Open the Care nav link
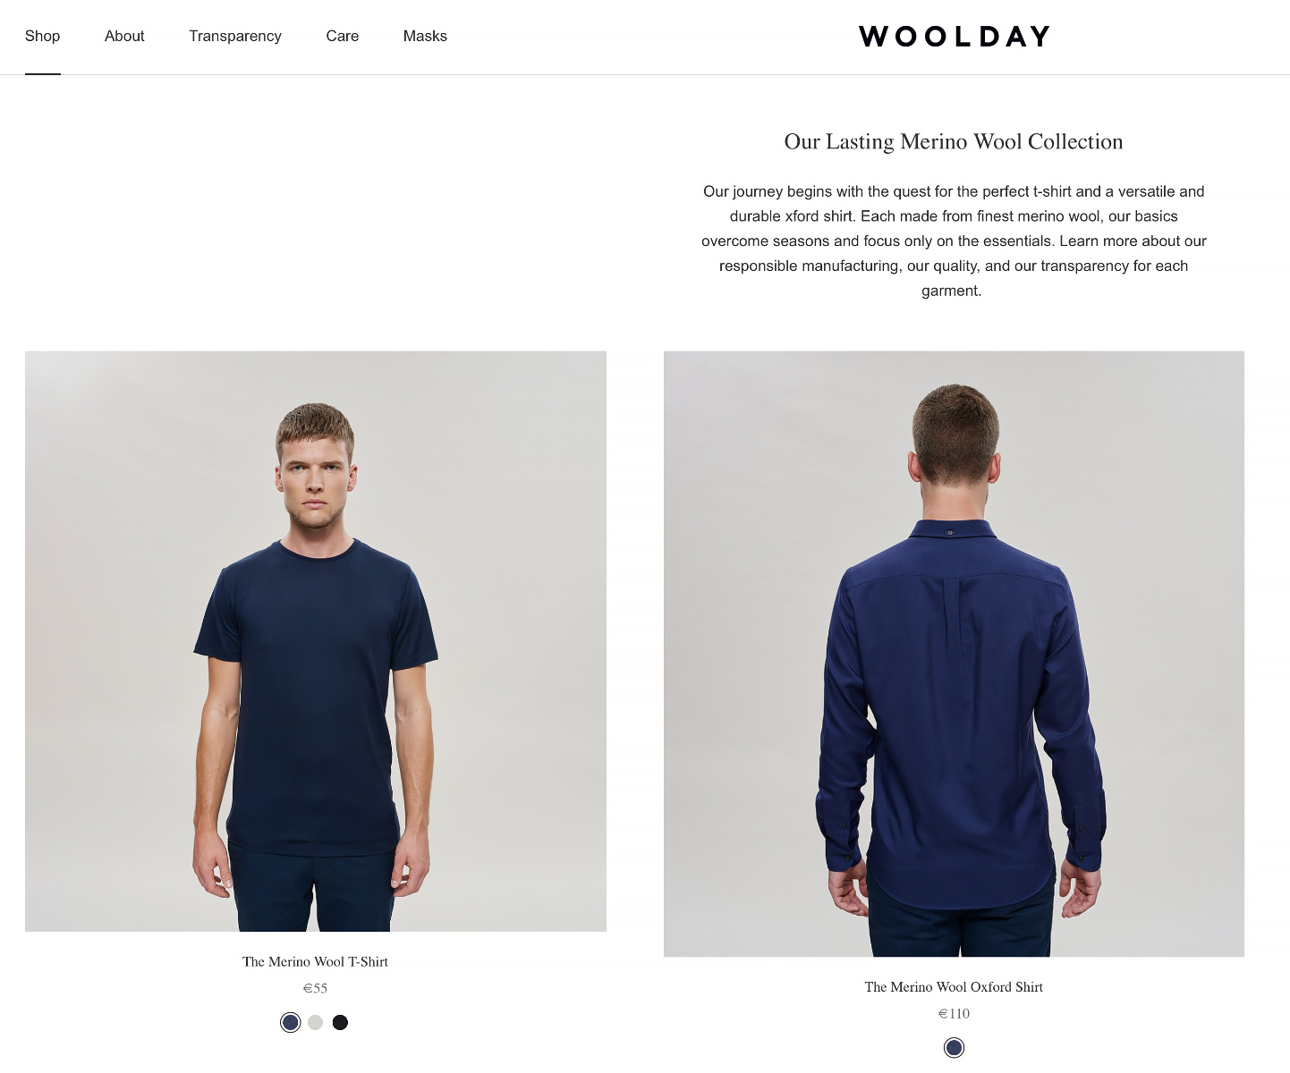The width and height of the screenshot is (1290, 1073). (x=343, y=36)
